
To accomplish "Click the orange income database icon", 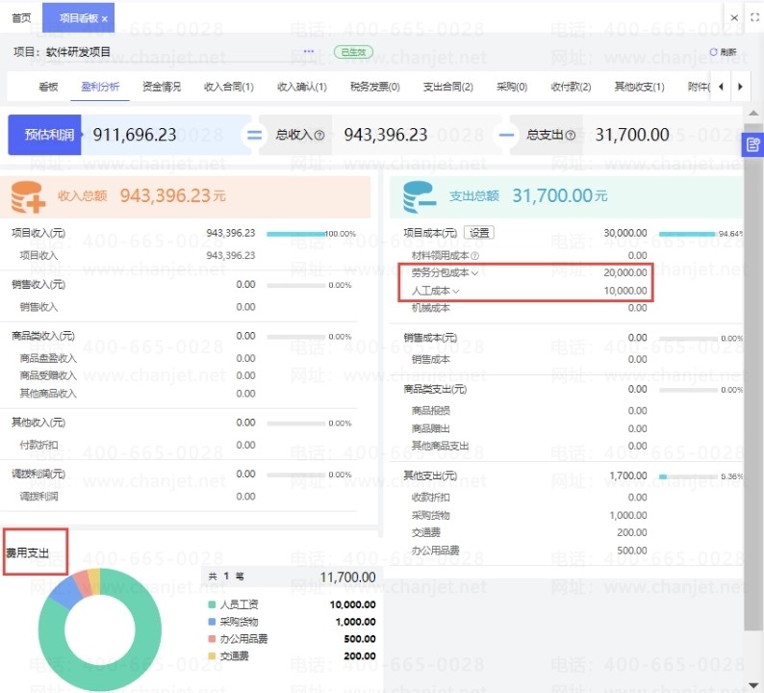I will point(28,197).
